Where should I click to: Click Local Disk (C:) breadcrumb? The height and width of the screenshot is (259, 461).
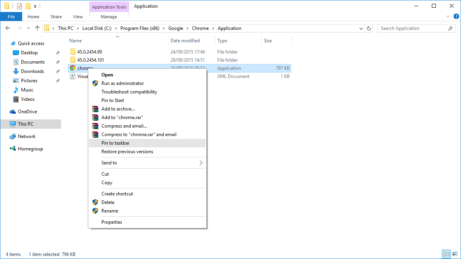pyautogui.click(x=97, y=28)
